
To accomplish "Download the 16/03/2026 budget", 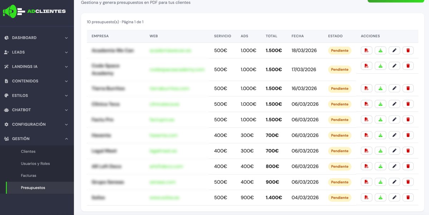I will pyautogui.click(x=380, y=88).
